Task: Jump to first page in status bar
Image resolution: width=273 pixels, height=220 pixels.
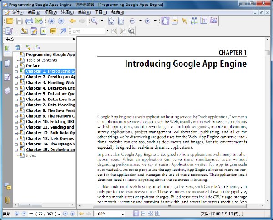Action: tap(17, 214)
